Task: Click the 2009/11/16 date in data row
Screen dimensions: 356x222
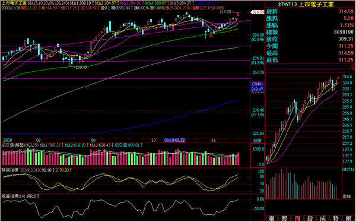Action: [11, 8]
